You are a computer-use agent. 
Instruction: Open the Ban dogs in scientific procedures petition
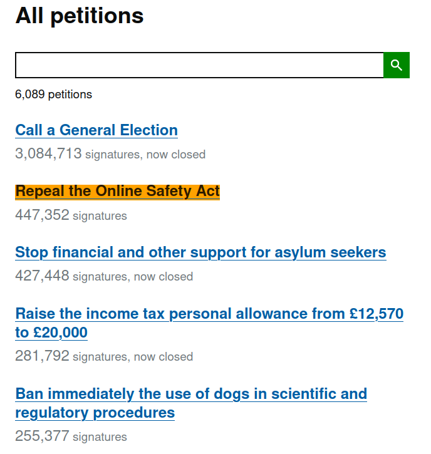[191, 403]
